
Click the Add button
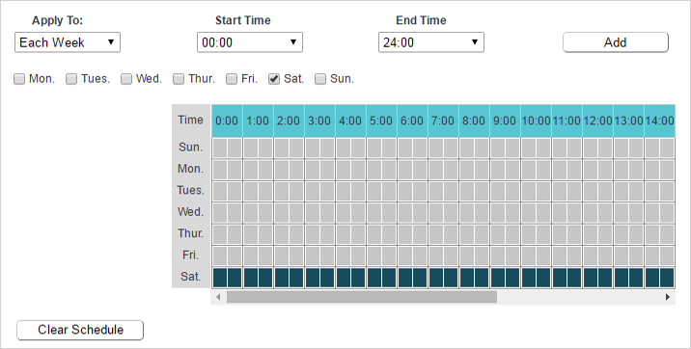(x=616, y=42)
